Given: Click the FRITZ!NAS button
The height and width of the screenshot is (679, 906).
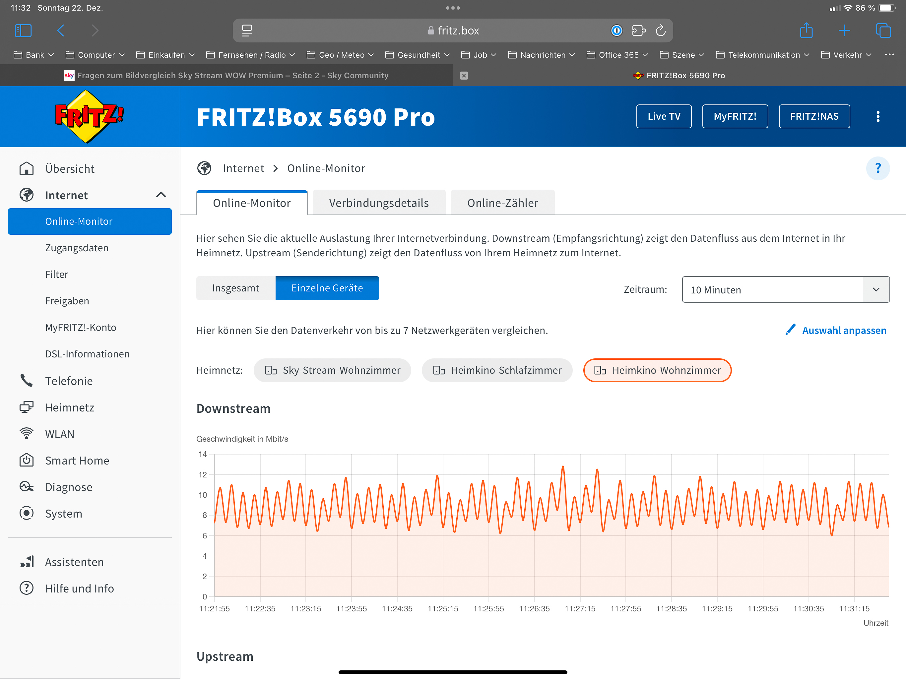Looking at the screenshot, I should click(814, 116).
